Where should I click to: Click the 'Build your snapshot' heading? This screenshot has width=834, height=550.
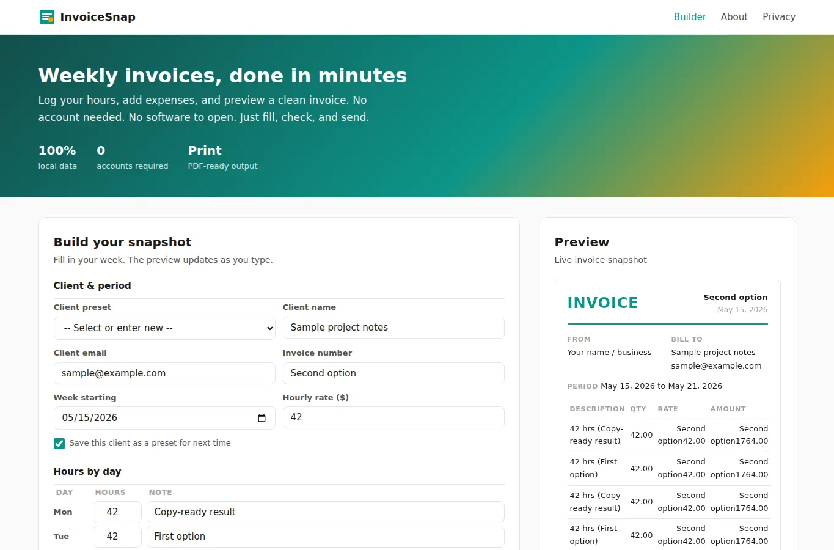tap(122, 242)
